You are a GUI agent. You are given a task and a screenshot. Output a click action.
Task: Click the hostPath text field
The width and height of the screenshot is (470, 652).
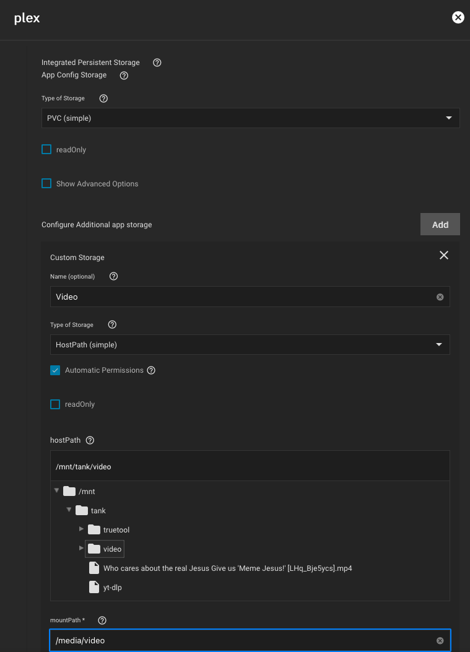click(250, 466)
